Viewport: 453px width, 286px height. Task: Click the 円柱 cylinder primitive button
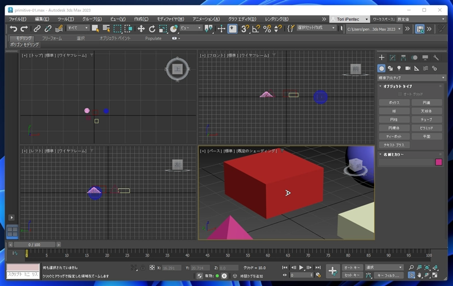click(x=394, y=119)
